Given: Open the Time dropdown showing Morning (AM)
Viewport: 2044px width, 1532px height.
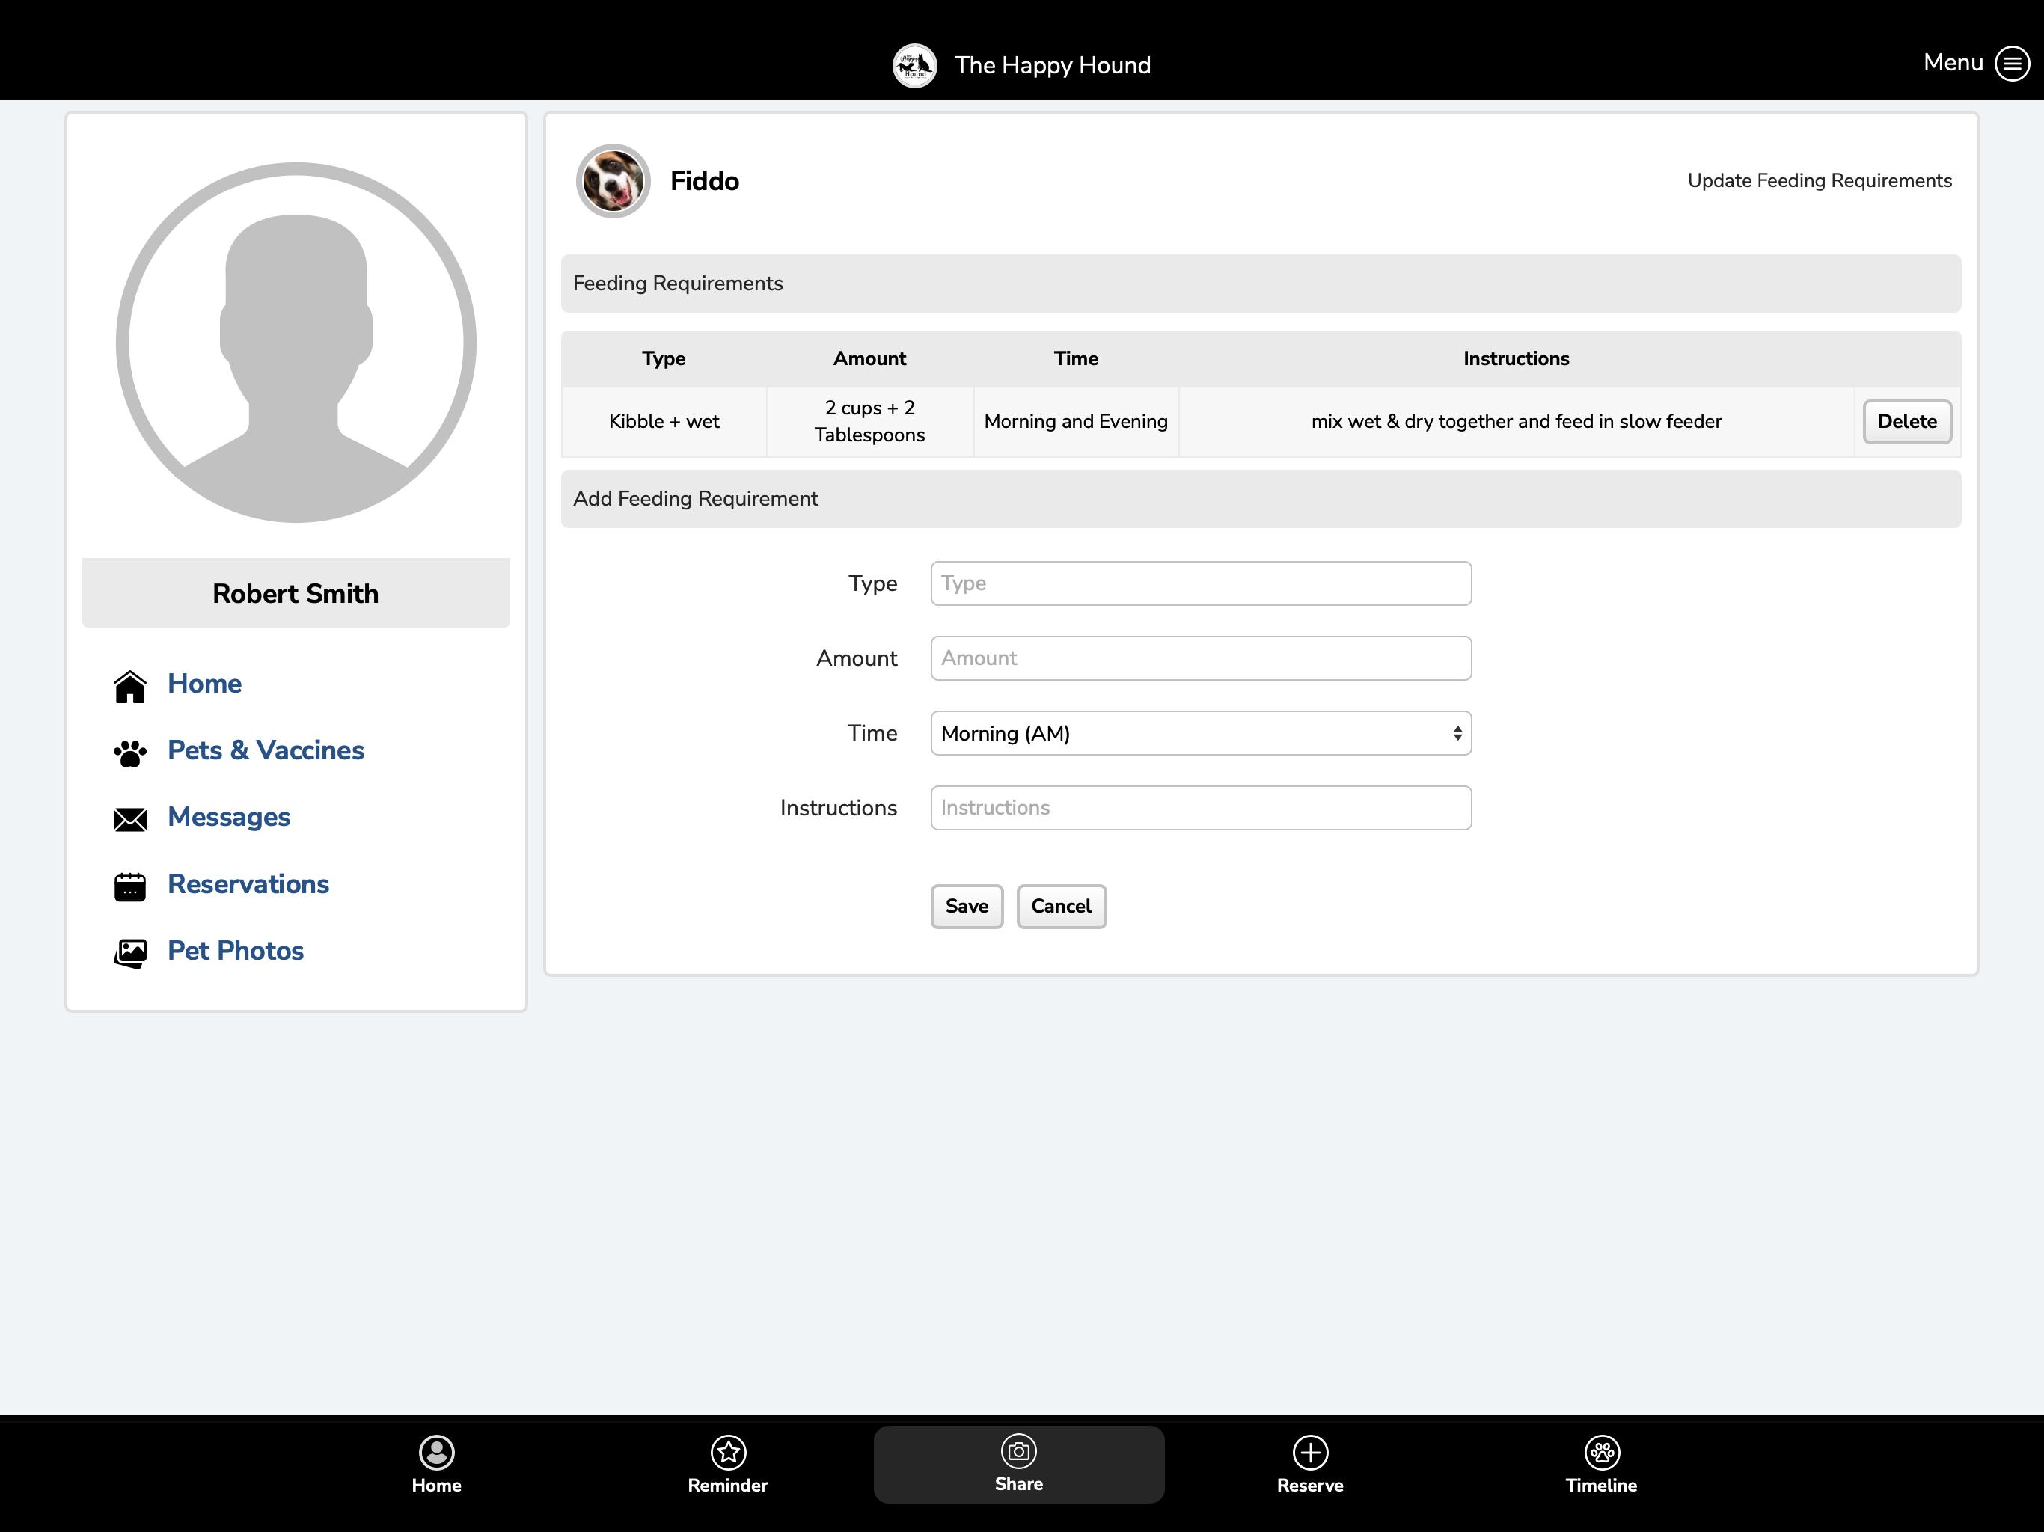Looking at the screenshot, I should (x=1200, y=733).
